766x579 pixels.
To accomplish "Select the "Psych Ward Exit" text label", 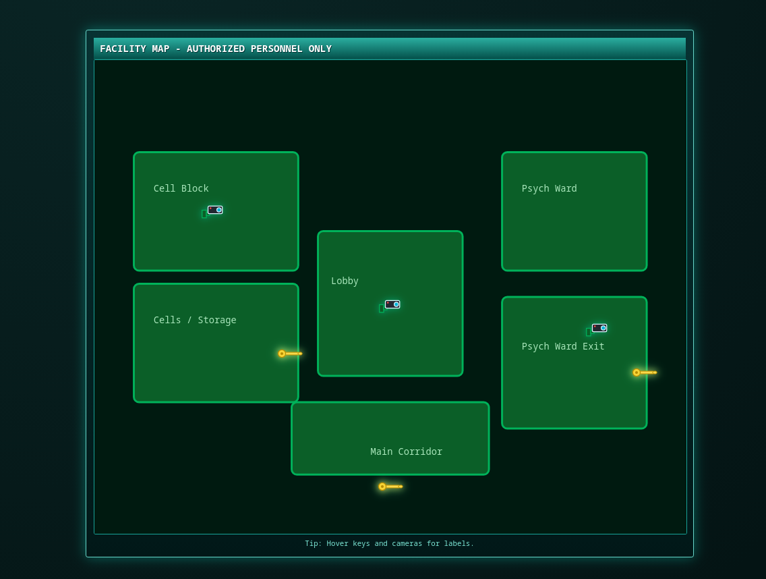I will pos(563,346).
